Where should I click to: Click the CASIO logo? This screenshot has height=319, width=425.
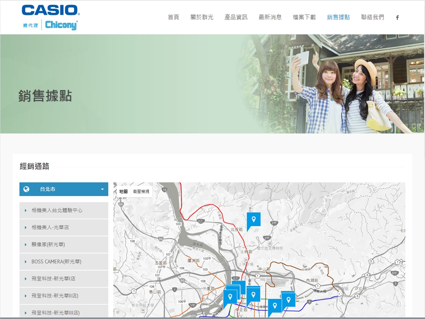(51, 10)
